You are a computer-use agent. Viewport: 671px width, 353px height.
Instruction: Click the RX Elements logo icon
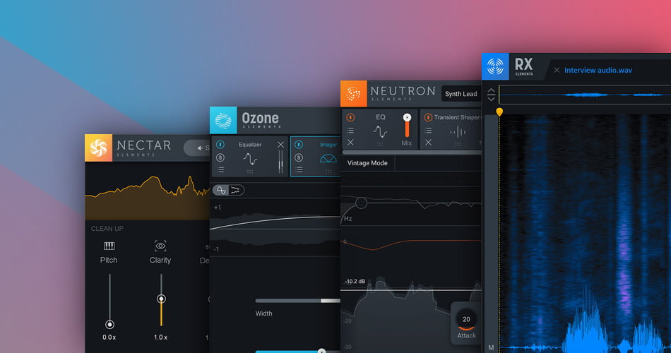pos(495,68)
